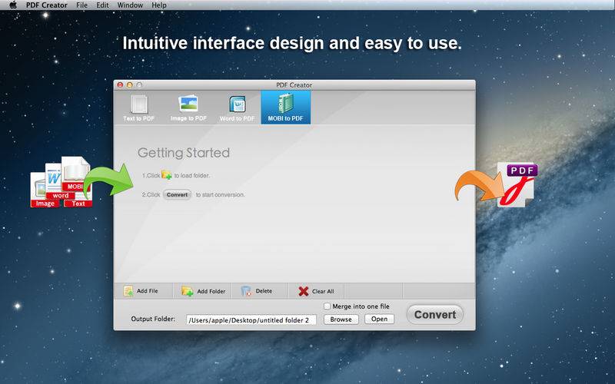
Task: Enable Merge into one file checkbox
Action: click(x=327, y=306)
